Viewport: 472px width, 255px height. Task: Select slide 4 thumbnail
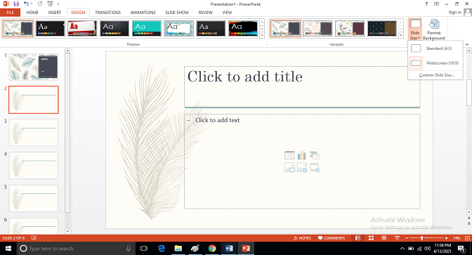point(34,165)
